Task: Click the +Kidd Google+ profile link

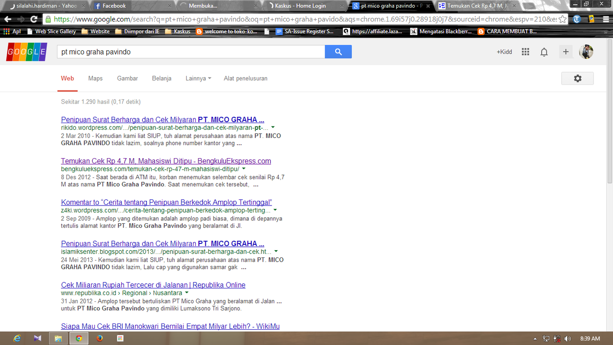Action: 504,52
